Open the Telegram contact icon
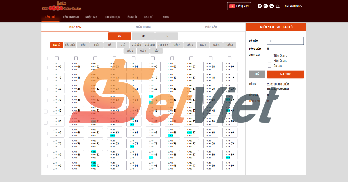 [260, 6]
